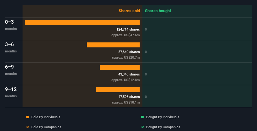Click the 124,714 shares value
This screenshot has height=131, width=257.
click(128, 29)
